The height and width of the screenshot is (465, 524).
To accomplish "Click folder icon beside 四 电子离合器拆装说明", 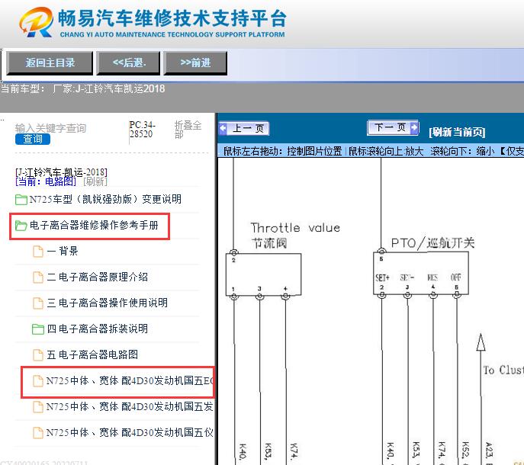I will click(x=38, y=329).
